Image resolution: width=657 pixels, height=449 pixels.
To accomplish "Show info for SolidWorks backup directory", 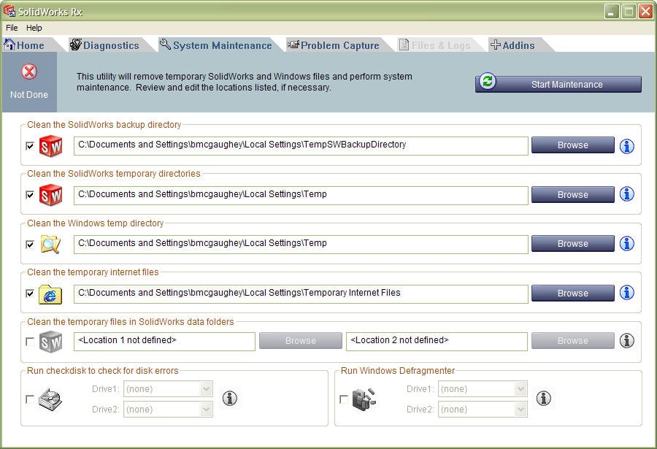I will [x=627, y=146].
